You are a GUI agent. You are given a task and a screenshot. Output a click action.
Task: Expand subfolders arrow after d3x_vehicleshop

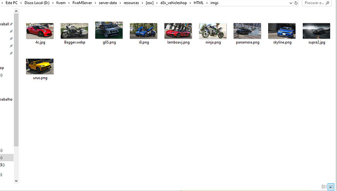click(x=190, y=3)
